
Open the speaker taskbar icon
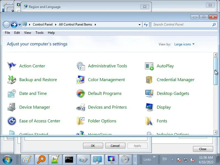[x=125, y=159]
